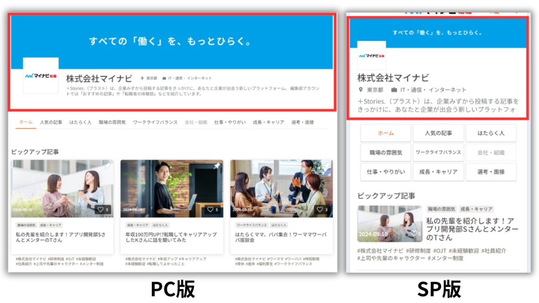Tap the 会社・組織 button in SP version
Screen dimensions: 539x303
(x=491, y=152)
